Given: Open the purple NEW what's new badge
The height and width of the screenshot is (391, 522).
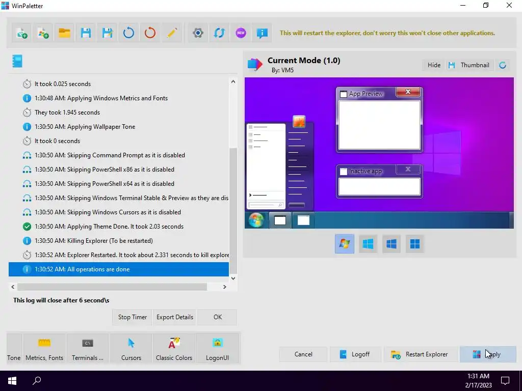Looking at the screenshot, I should pyautogui.click(x=241, y=33).
